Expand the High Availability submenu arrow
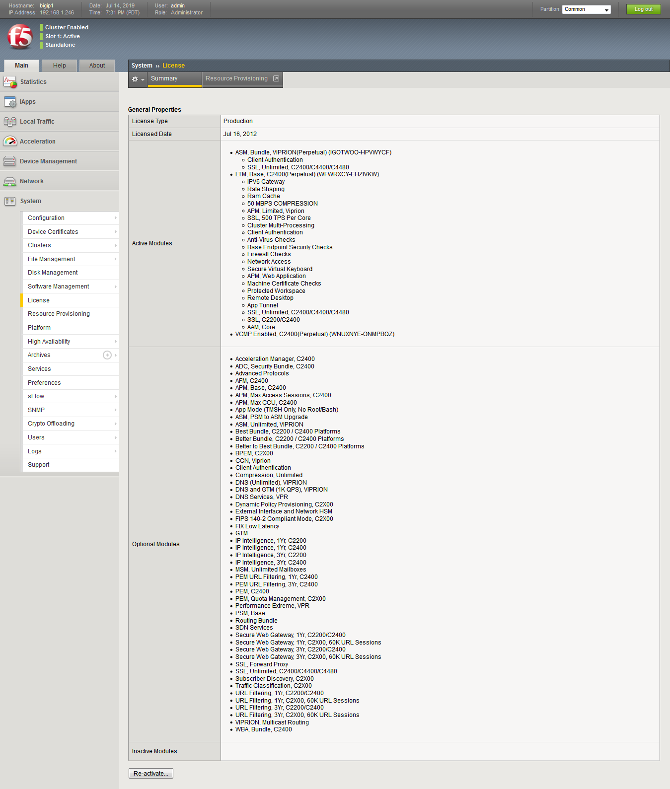The width and height of the screenshot is (670, 789). coord(116,342)
